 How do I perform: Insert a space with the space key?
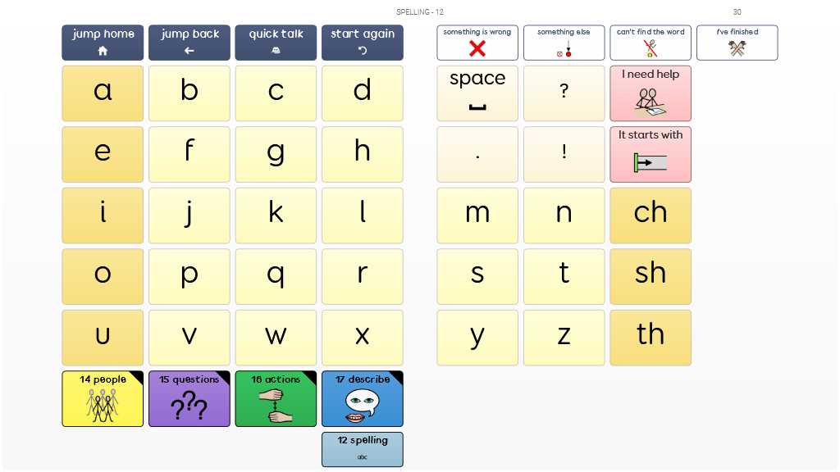477,93
